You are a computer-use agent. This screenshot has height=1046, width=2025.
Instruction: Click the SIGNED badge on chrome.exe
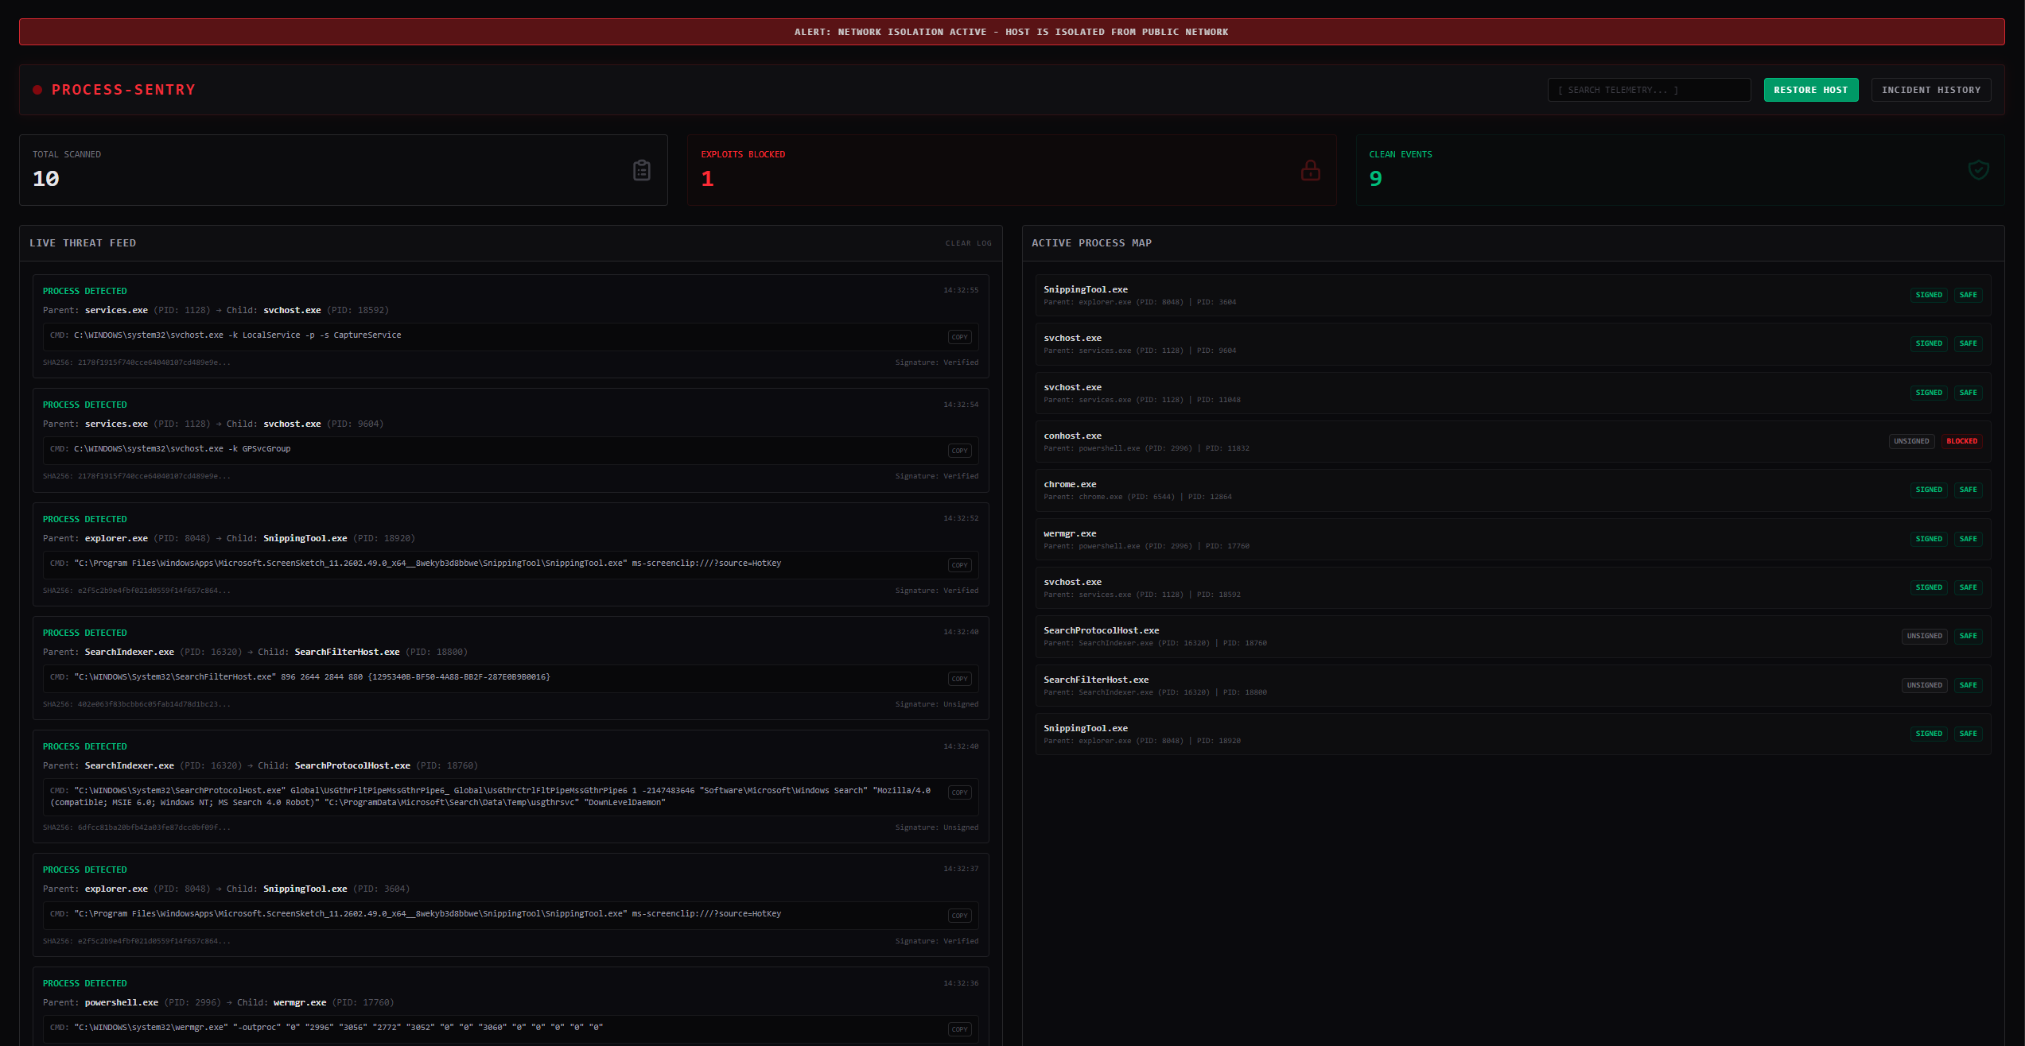pyautogui.click(x=1928, y=490)
